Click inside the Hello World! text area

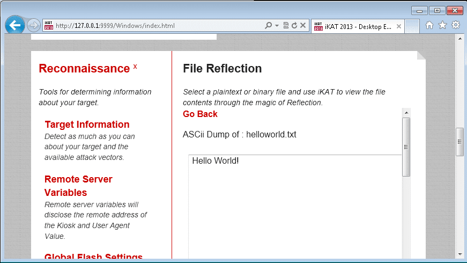[295, 206]
